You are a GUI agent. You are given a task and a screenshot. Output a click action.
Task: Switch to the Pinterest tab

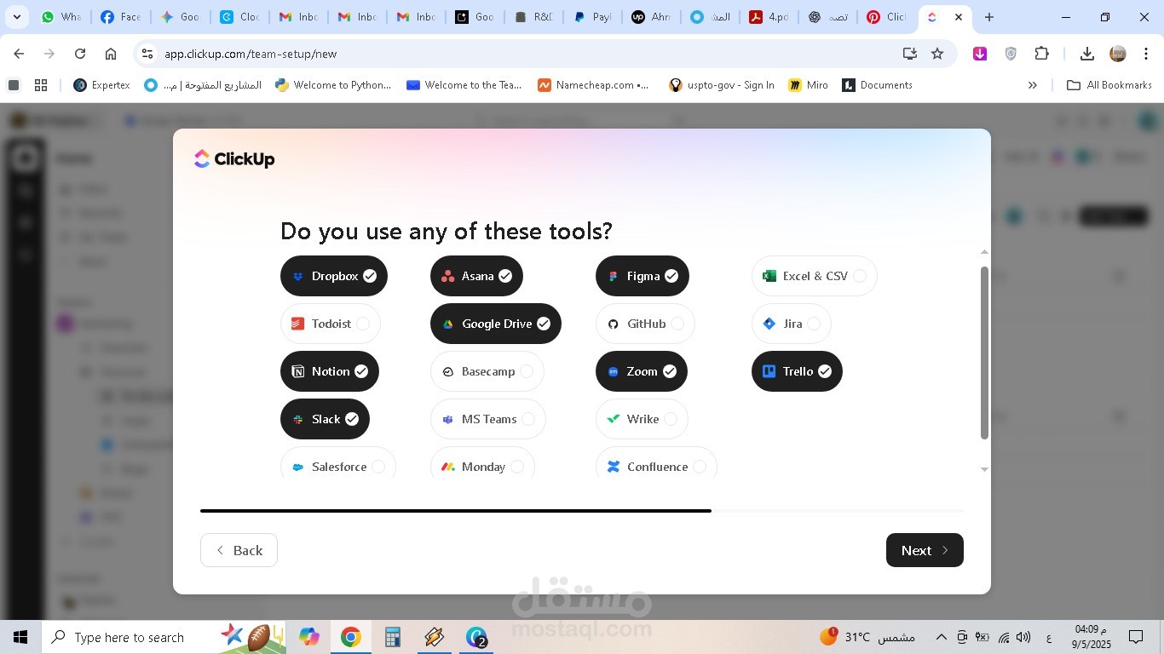[887, 17]
